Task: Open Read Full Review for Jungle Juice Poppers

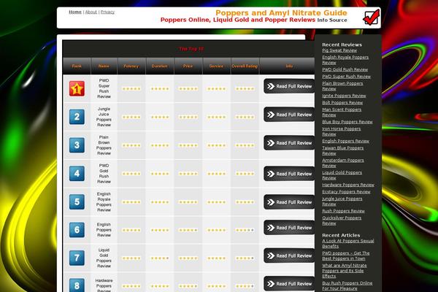Action: click(289, 115)
